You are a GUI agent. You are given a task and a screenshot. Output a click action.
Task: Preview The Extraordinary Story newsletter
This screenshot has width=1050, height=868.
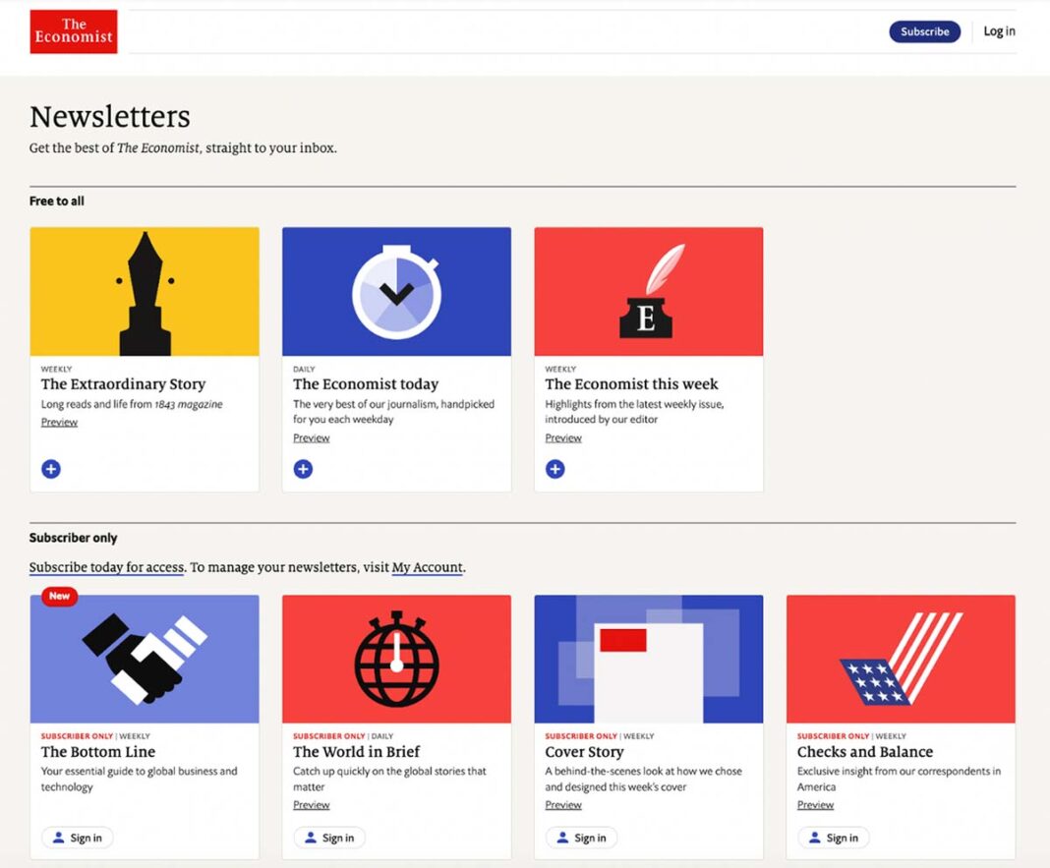coord(59,423)
